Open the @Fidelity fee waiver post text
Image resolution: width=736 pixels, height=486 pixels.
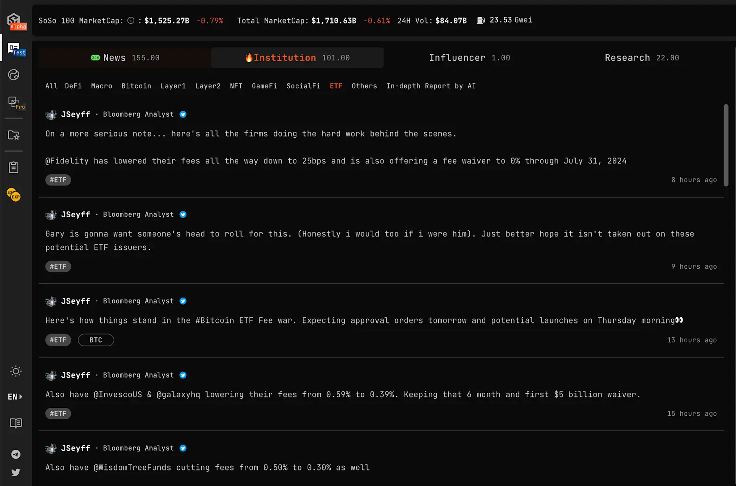tap(336, 161)
